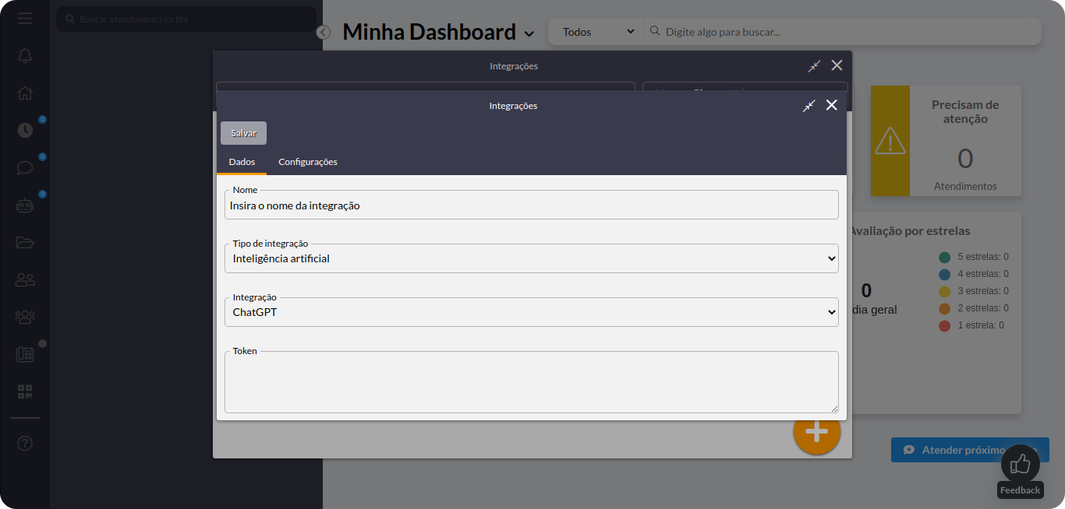Open the clock icon in sidebar
Viewport: 1065px width, 509px height.
tap(25, 130)
